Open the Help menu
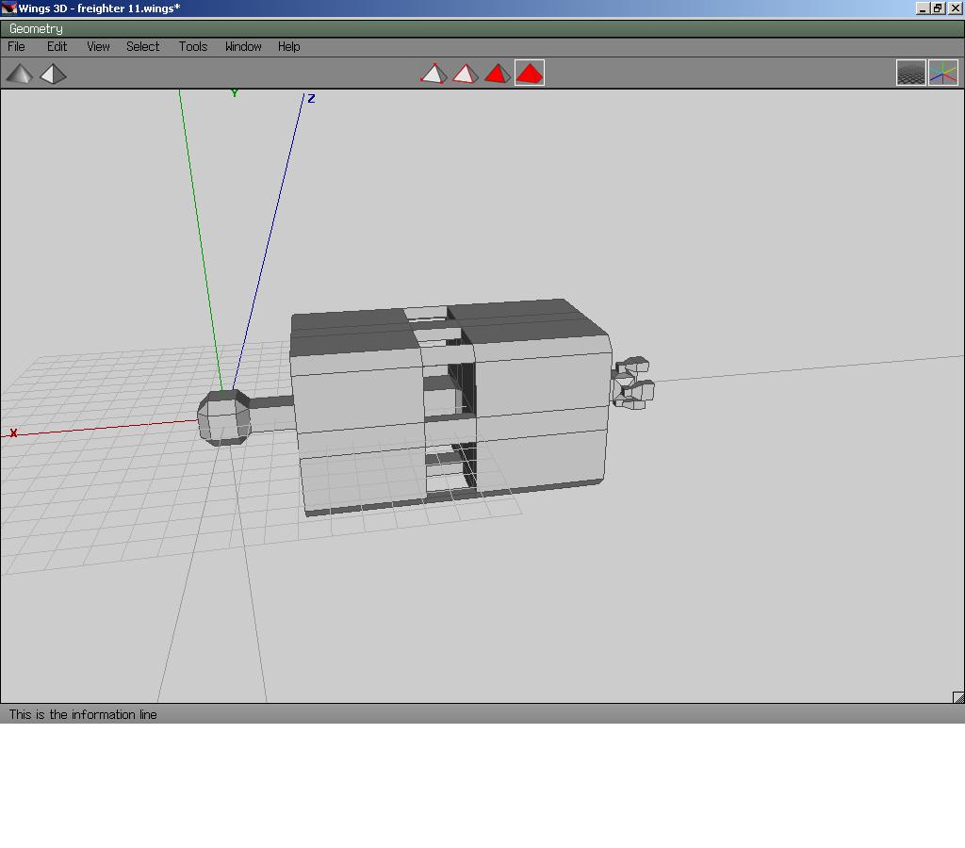This screenshot has height=848, width=965. click(x=288, y=46)
